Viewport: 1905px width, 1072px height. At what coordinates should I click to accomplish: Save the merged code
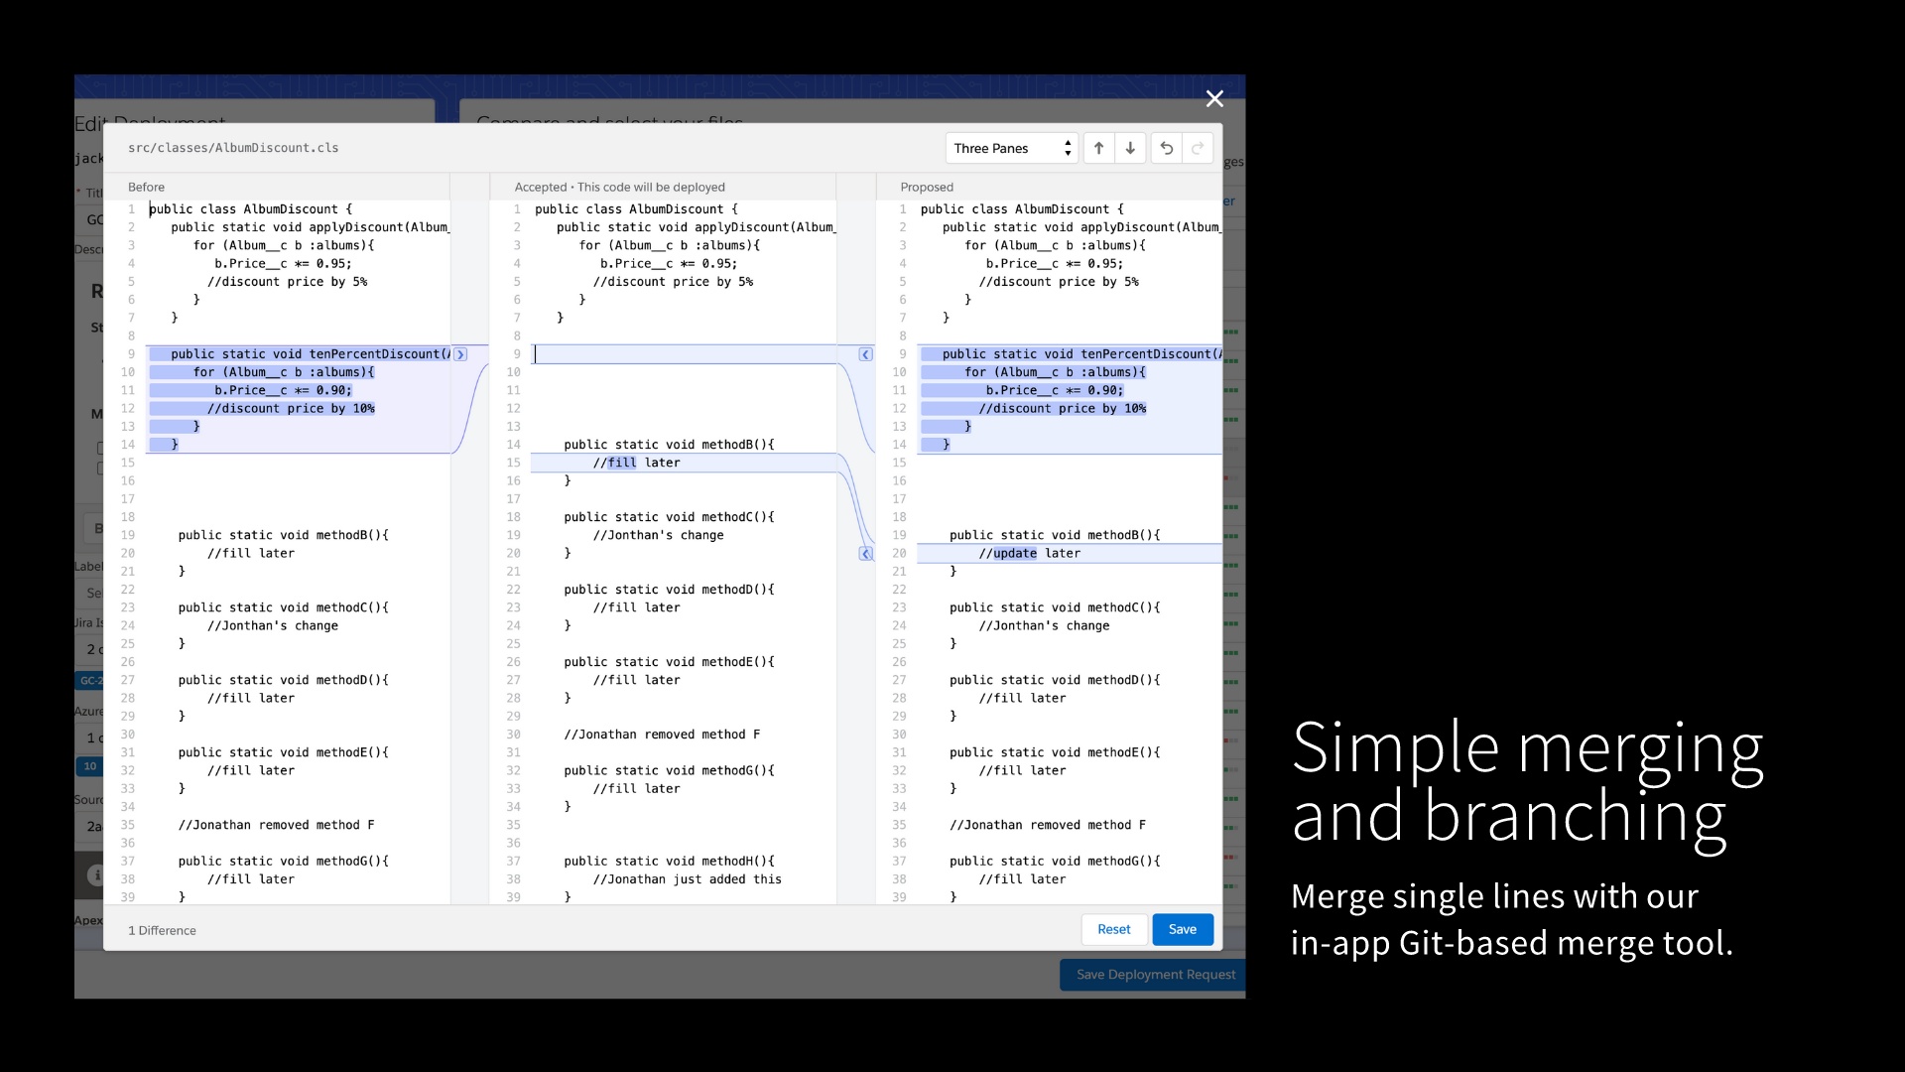(x=1182, y=929)
